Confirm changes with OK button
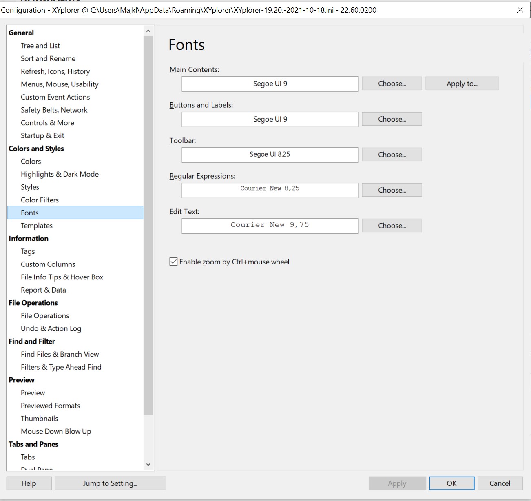 coord(451,483)
